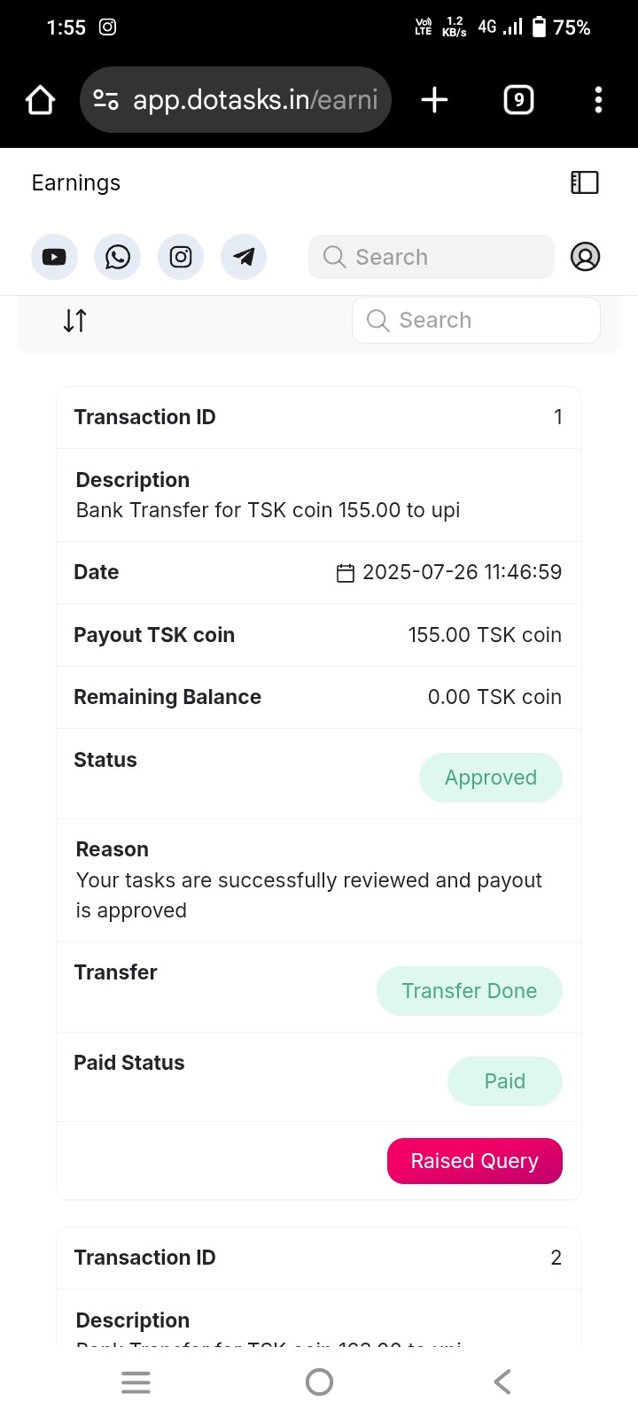Tap the Android recent apps button

(136, 1382)
